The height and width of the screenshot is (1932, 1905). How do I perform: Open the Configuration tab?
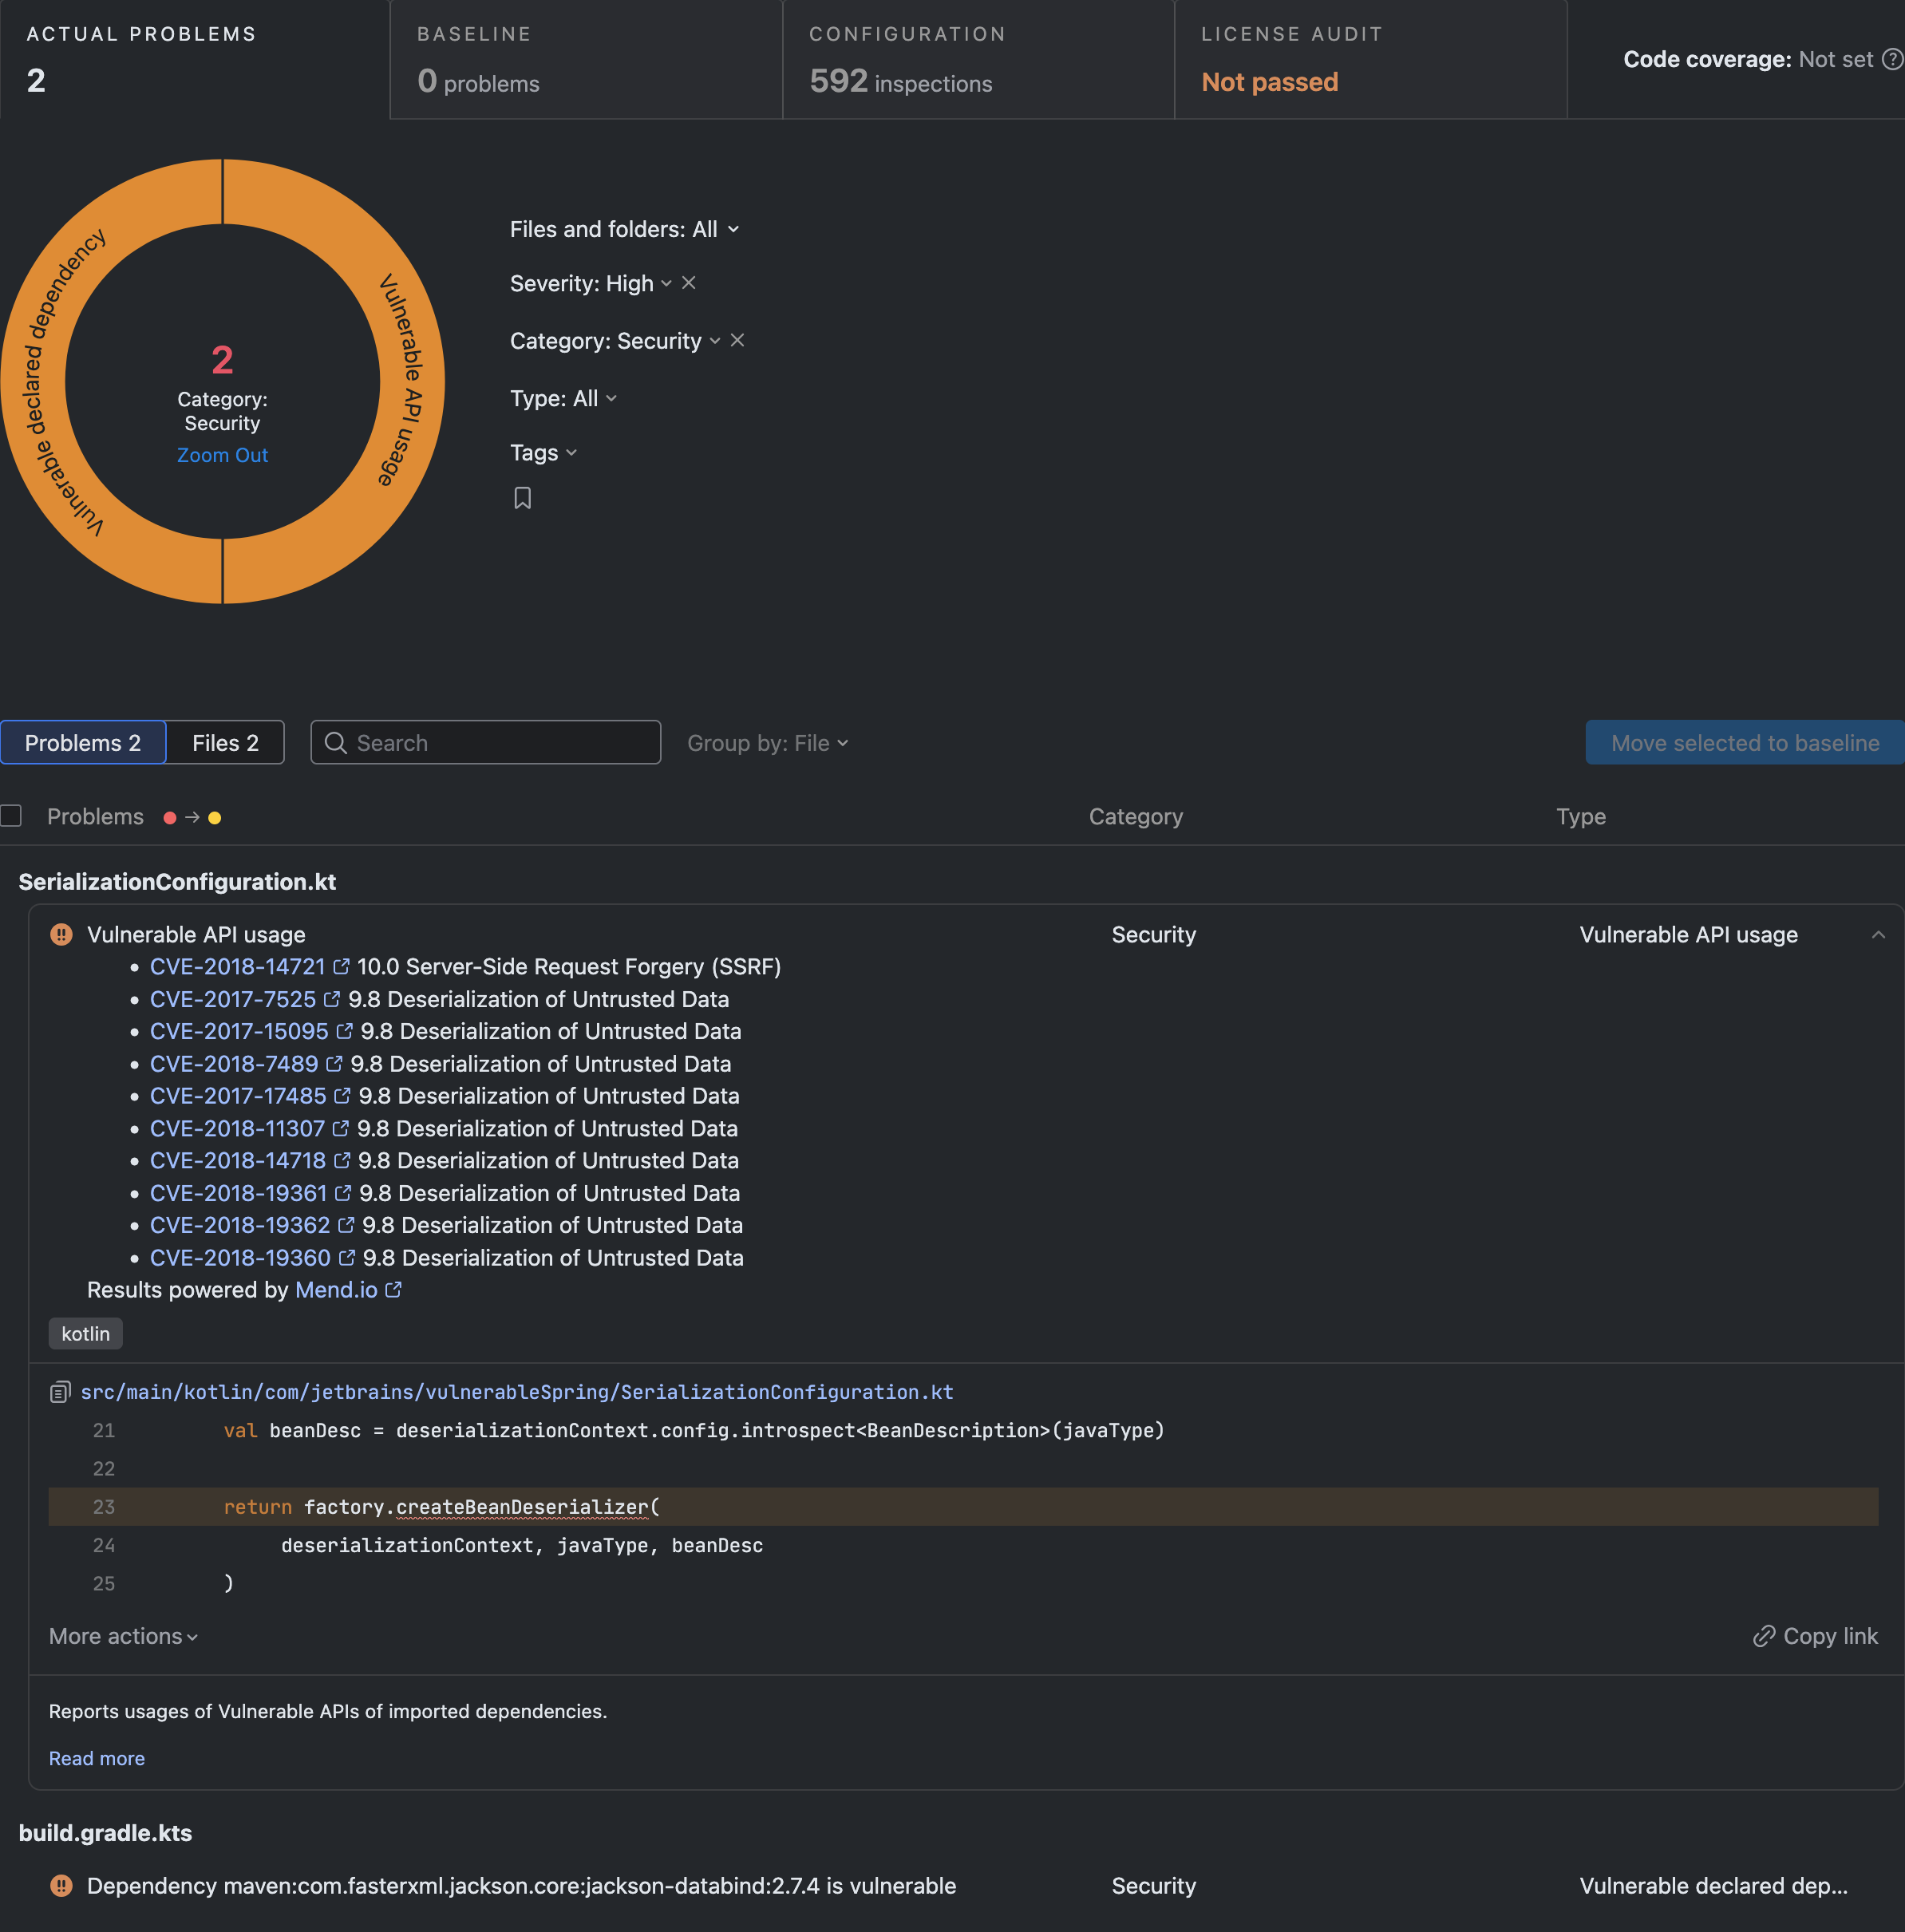[x=978, y=59]
